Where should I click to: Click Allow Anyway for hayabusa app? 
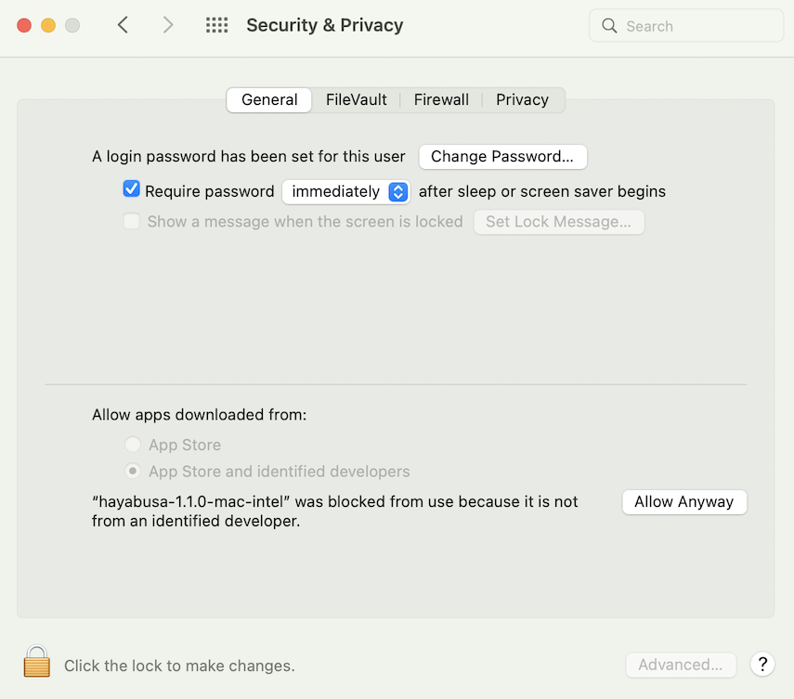pos(684,501)
